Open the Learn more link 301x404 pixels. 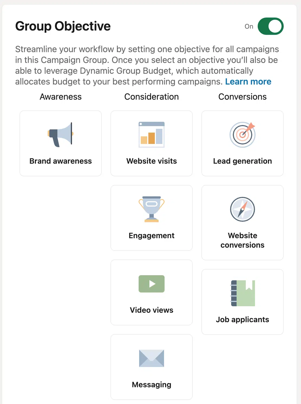[x=248, y=81]
